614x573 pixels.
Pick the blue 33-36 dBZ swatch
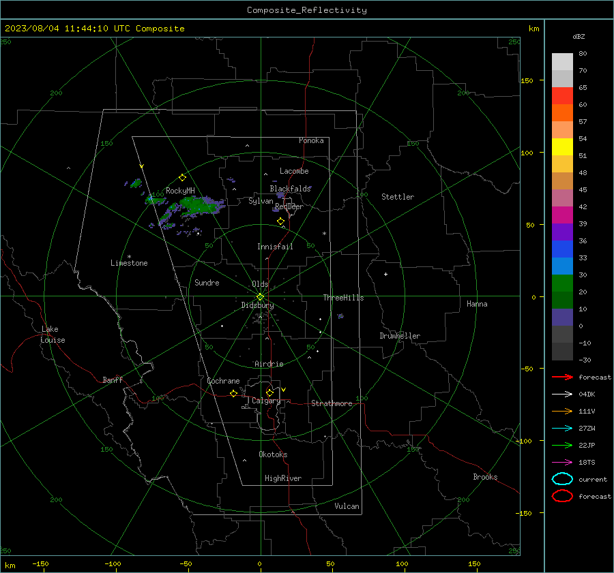562,249
